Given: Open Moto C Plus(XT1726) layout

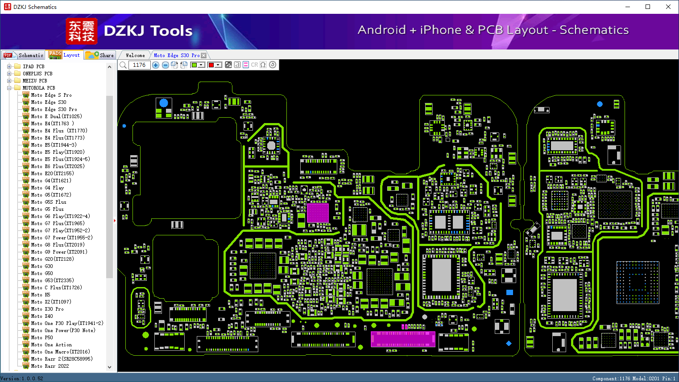Looking at the screenshot, I should click(x=57, y=288).
